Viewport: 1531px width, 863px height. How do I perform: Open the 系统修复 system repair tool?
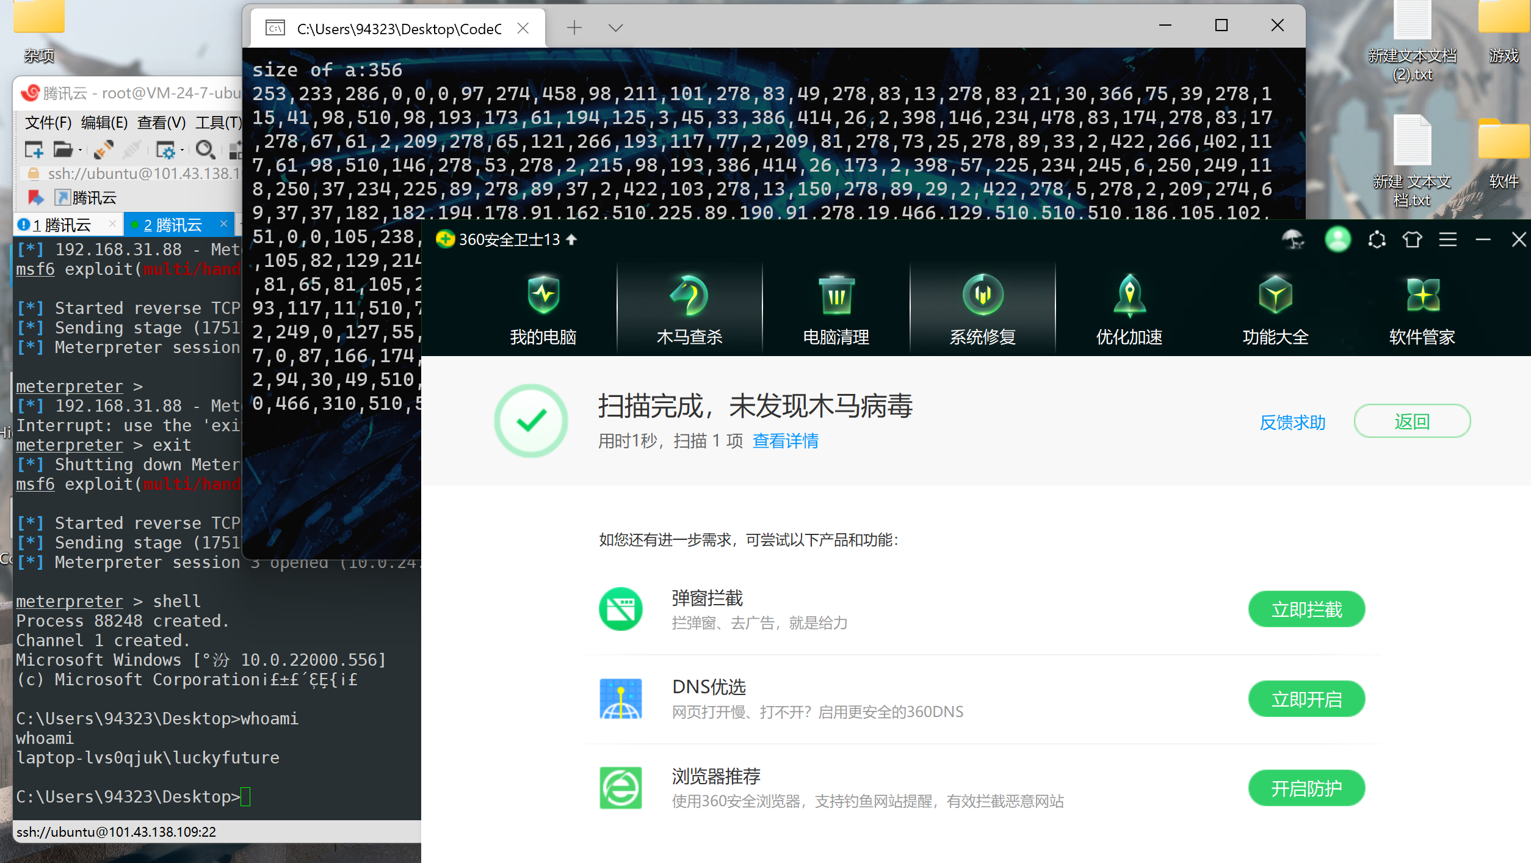982,308
